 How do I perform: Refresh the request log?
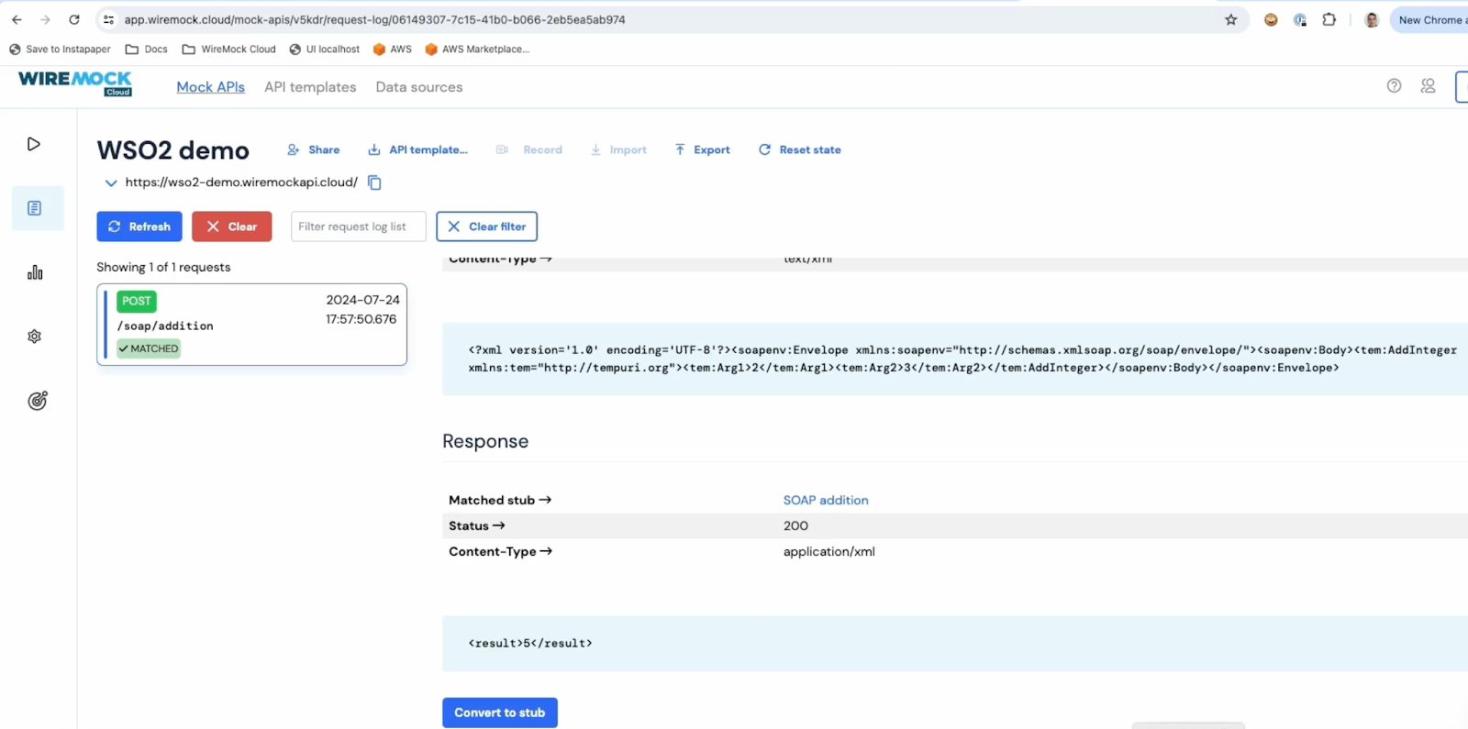(139, 226)
